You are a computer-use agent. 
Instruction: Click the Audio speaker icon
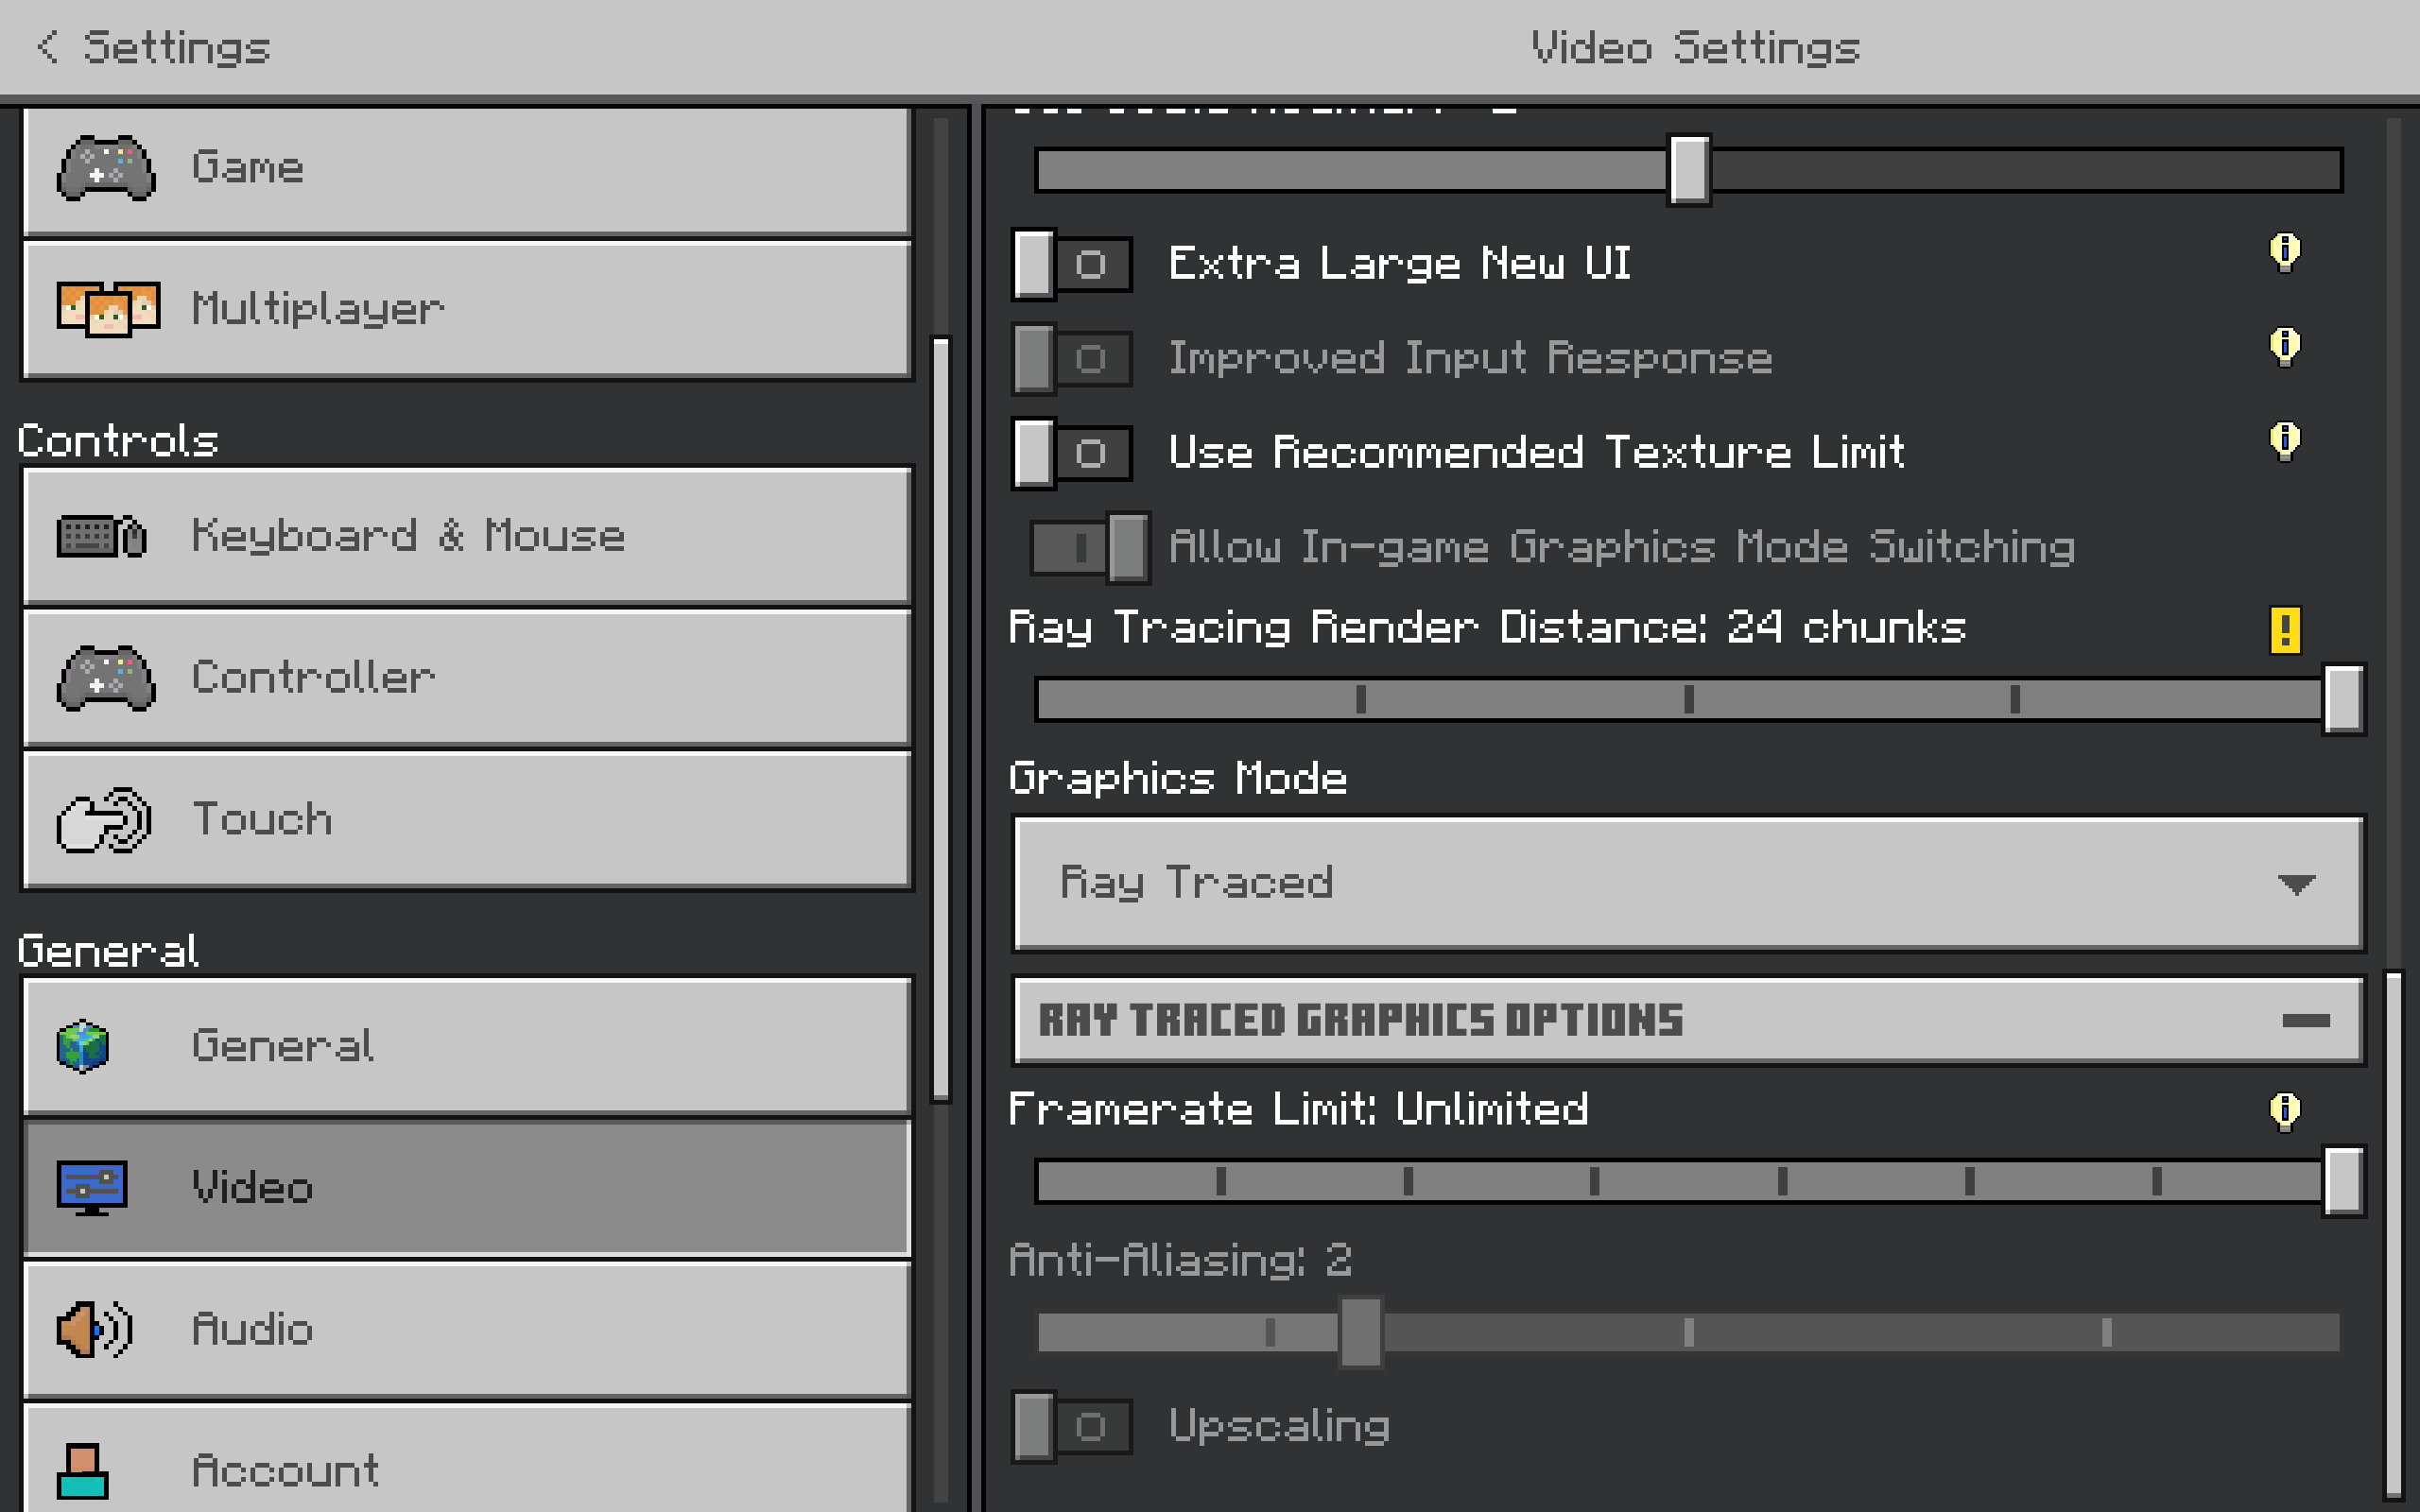(94, 1330)
